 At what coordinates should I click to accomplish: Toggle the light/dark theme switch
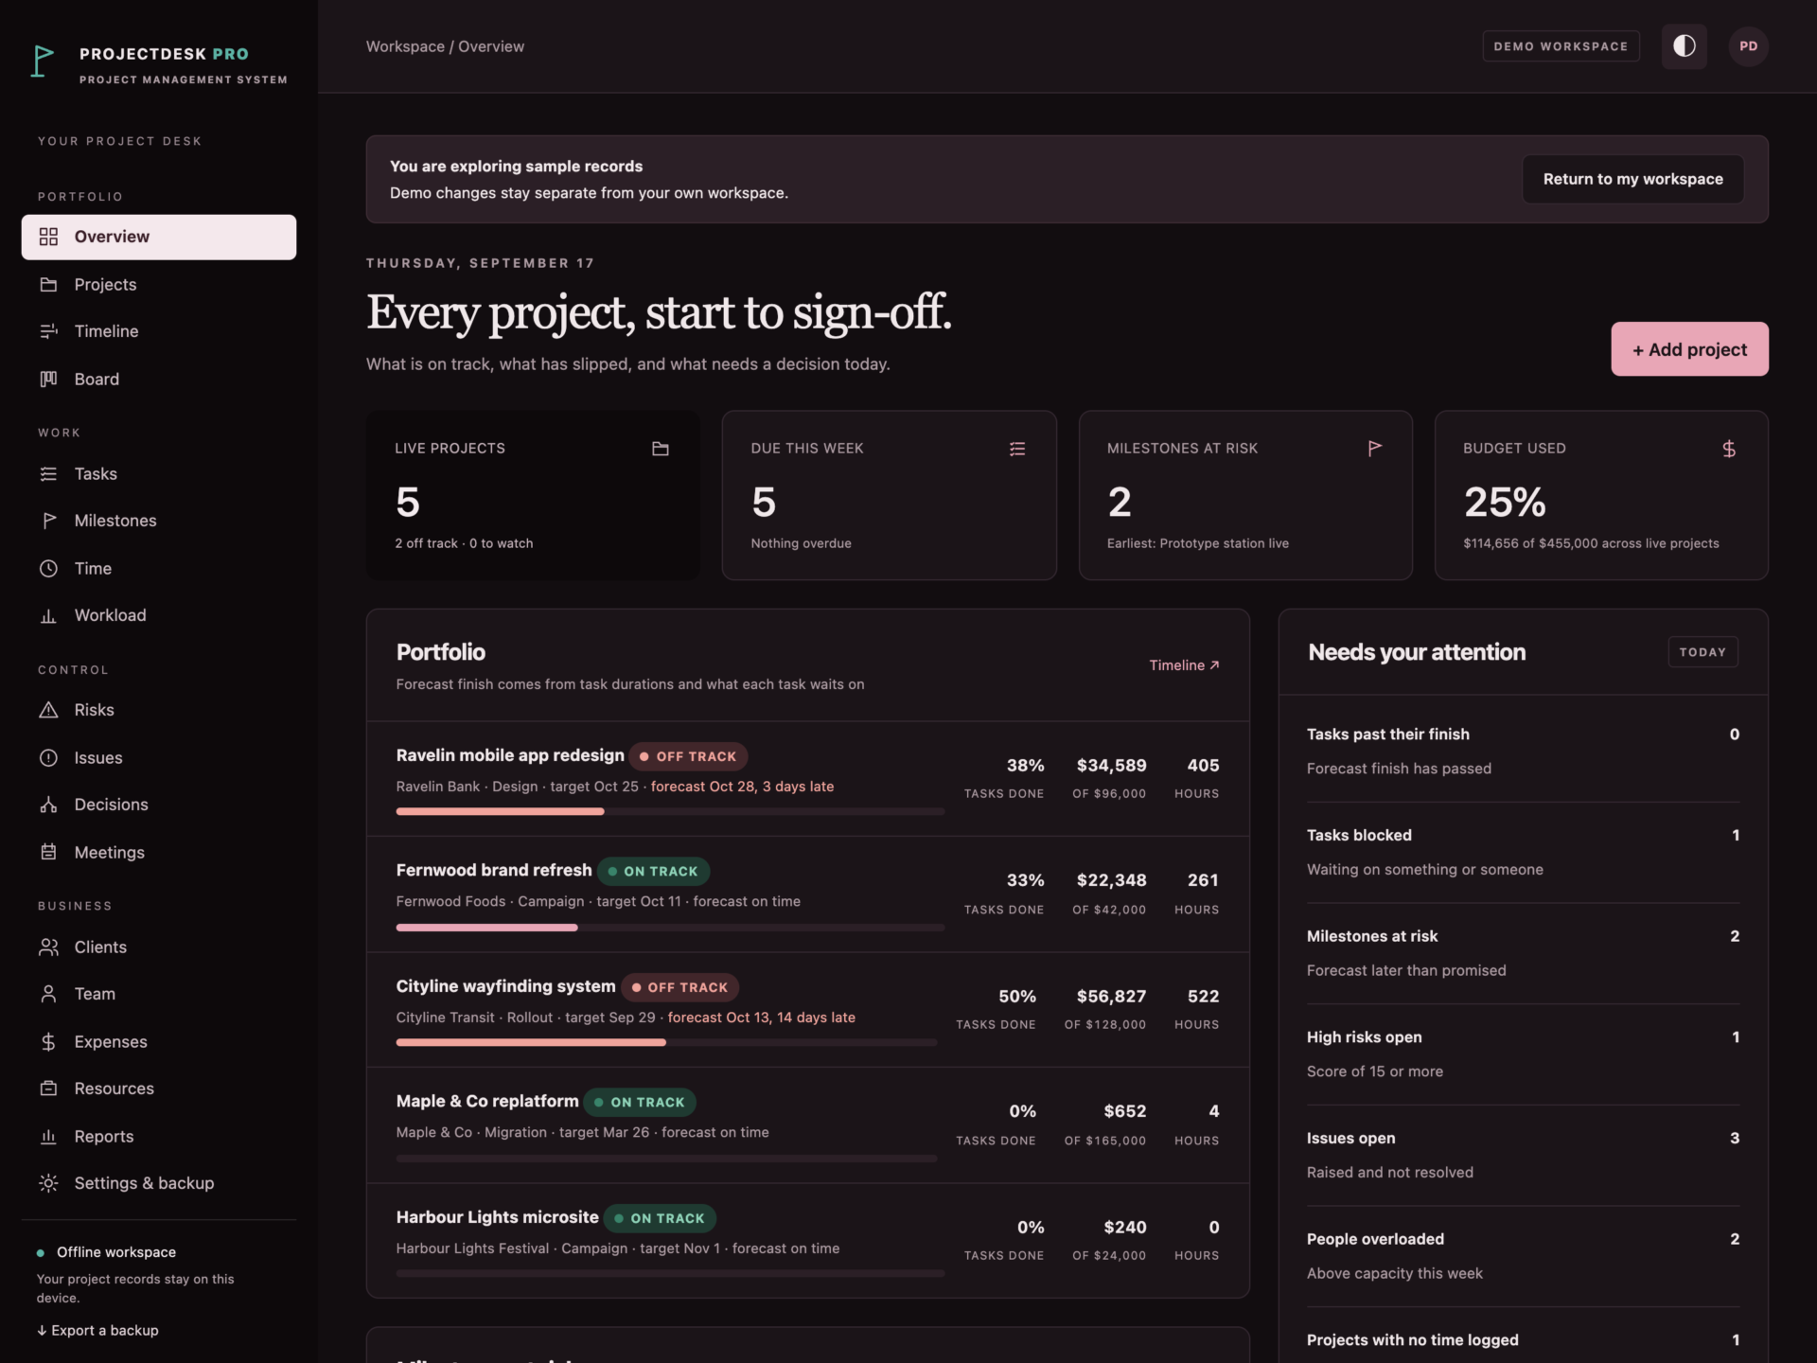[1685, 46]
